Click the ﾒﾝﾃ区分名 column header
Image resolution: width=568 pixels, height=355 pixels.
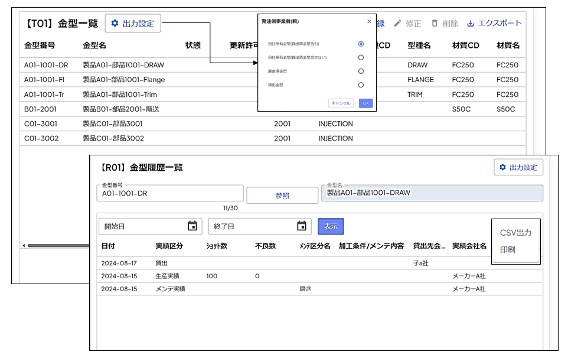click(315, 246)
